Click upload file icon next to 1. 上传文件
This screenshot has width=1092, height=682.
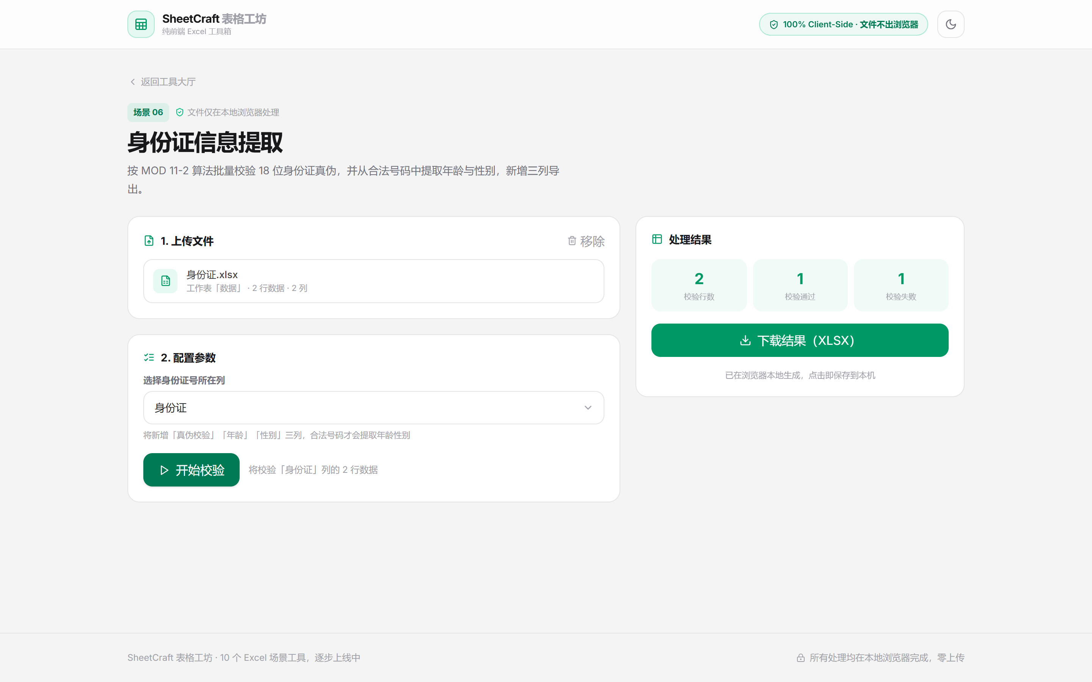149,241
